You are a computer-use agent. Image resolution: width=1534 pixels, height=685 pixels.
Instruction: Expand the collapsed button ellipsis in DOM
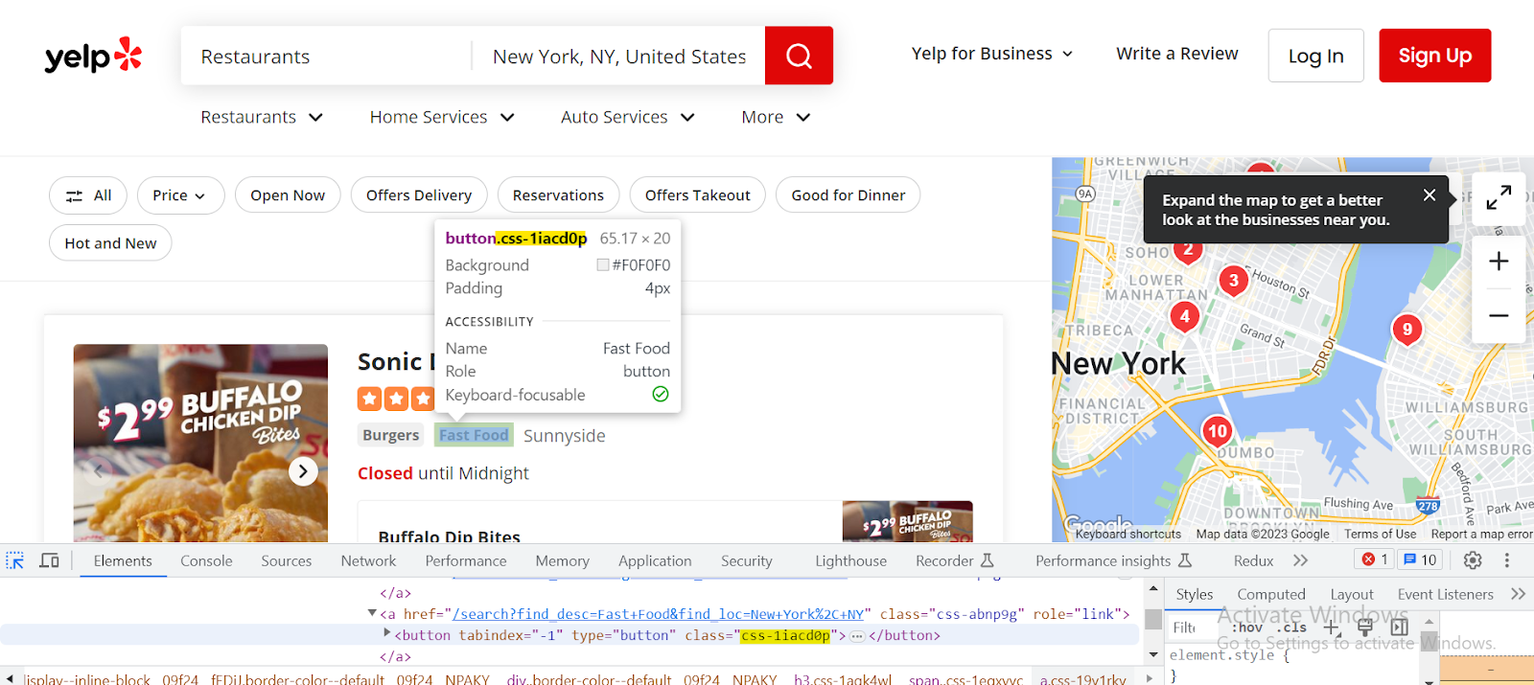(857, 636)
